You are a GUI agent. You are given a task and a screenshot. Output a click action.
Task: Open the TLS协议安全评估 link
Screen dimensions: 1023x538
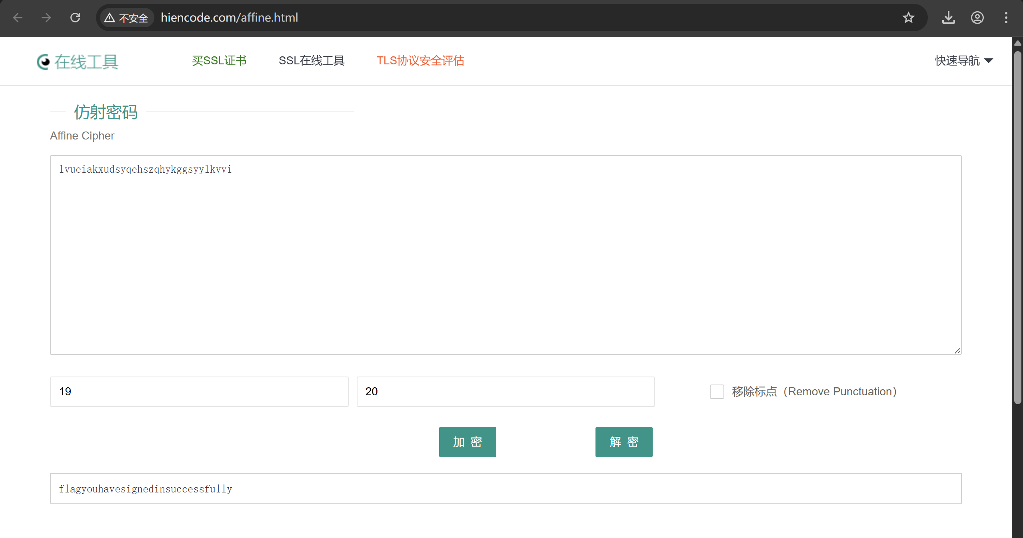coord(420,61)
